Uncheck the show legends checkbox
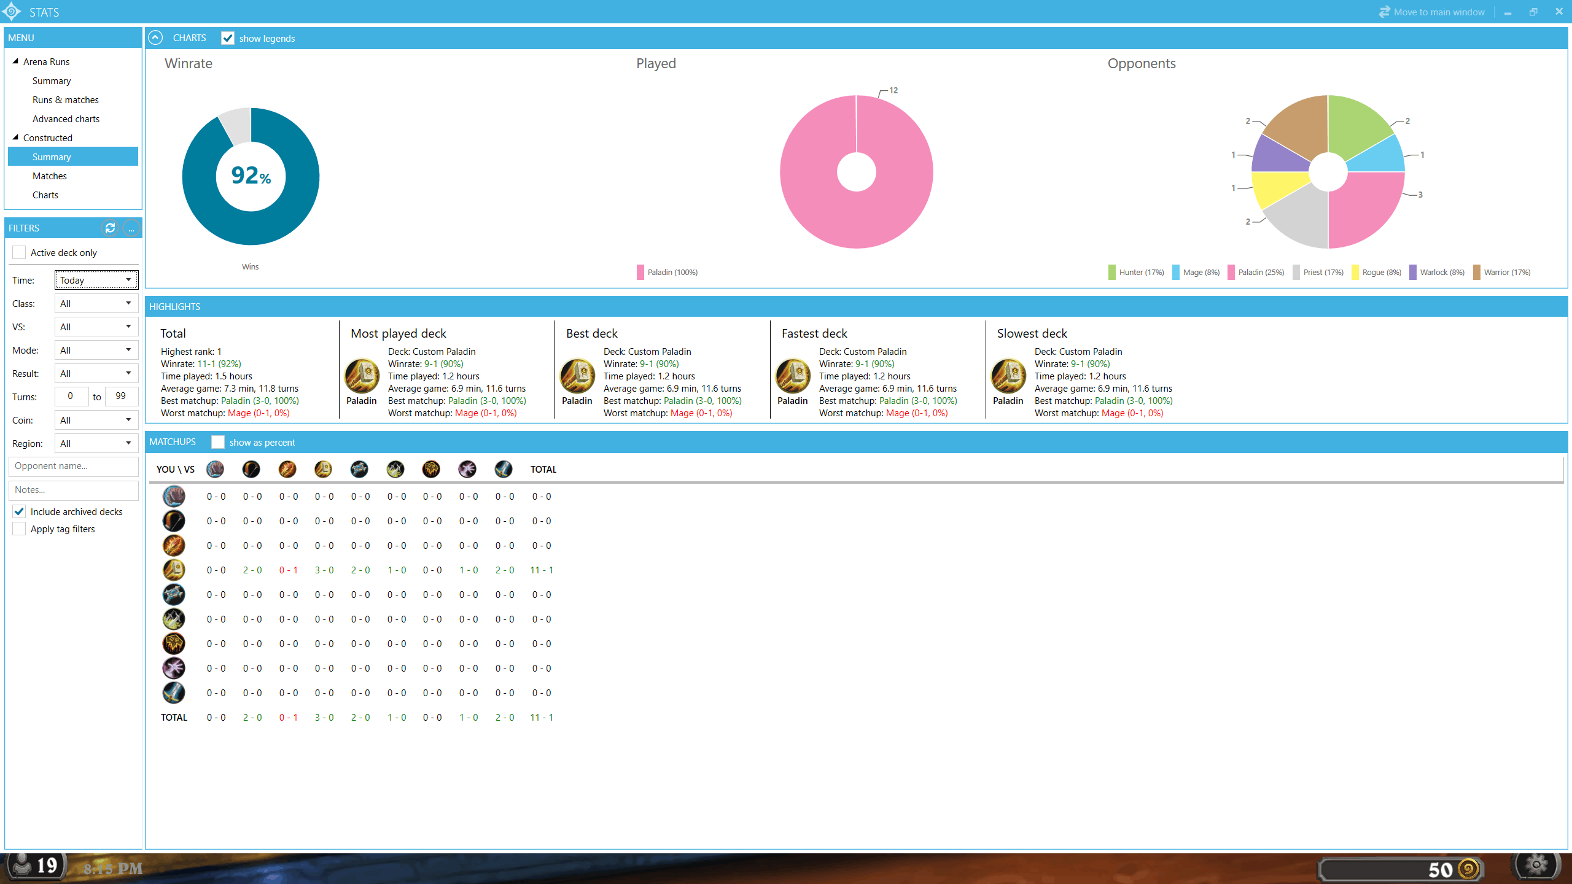Viewport: 1572px width, 884px height. pyautogui.click(x=228, y=38)
